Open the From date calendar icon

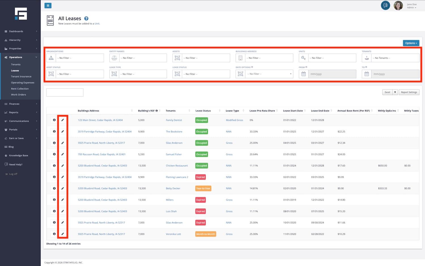point(303,74)
